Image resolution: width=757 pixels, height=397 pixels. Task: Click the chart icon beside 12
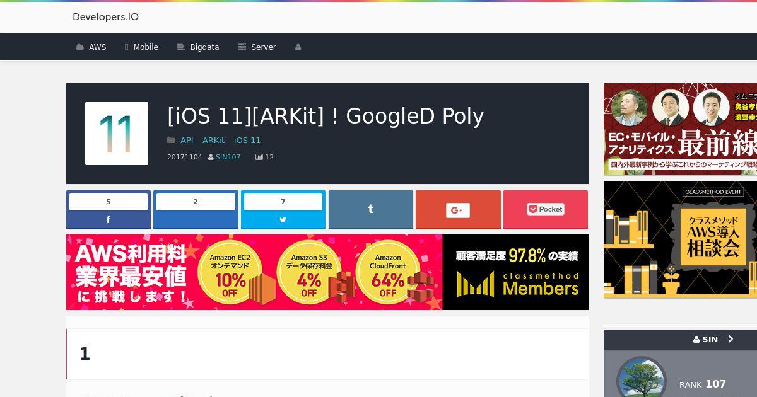pyautogui.click(x=259, y=157)
